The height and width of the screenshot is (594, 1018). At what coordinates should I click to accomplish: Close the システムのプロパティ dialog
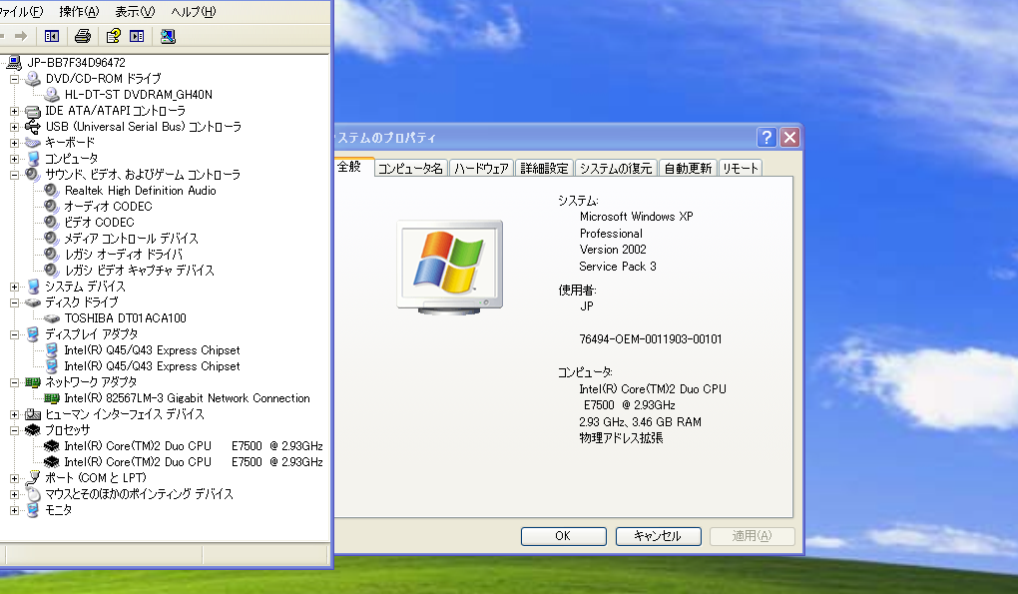point(790,138)
